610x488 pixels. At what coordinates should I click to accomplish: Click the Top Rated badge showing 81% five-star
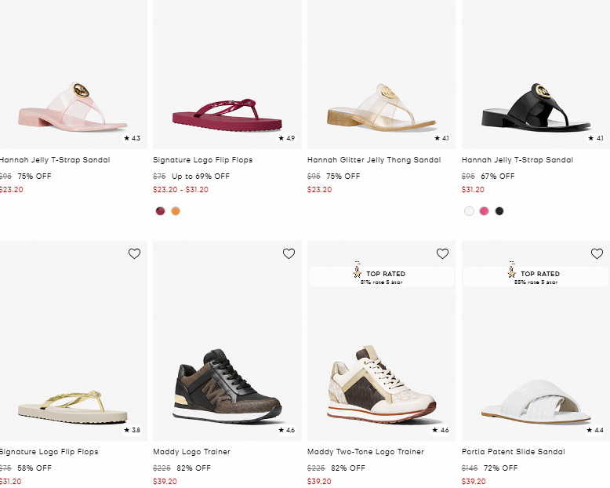(x=381, y=276)
